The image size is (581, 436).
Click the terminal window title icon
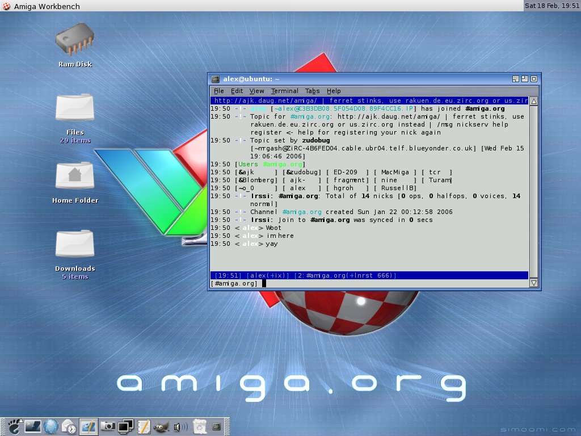pos(215,79)
